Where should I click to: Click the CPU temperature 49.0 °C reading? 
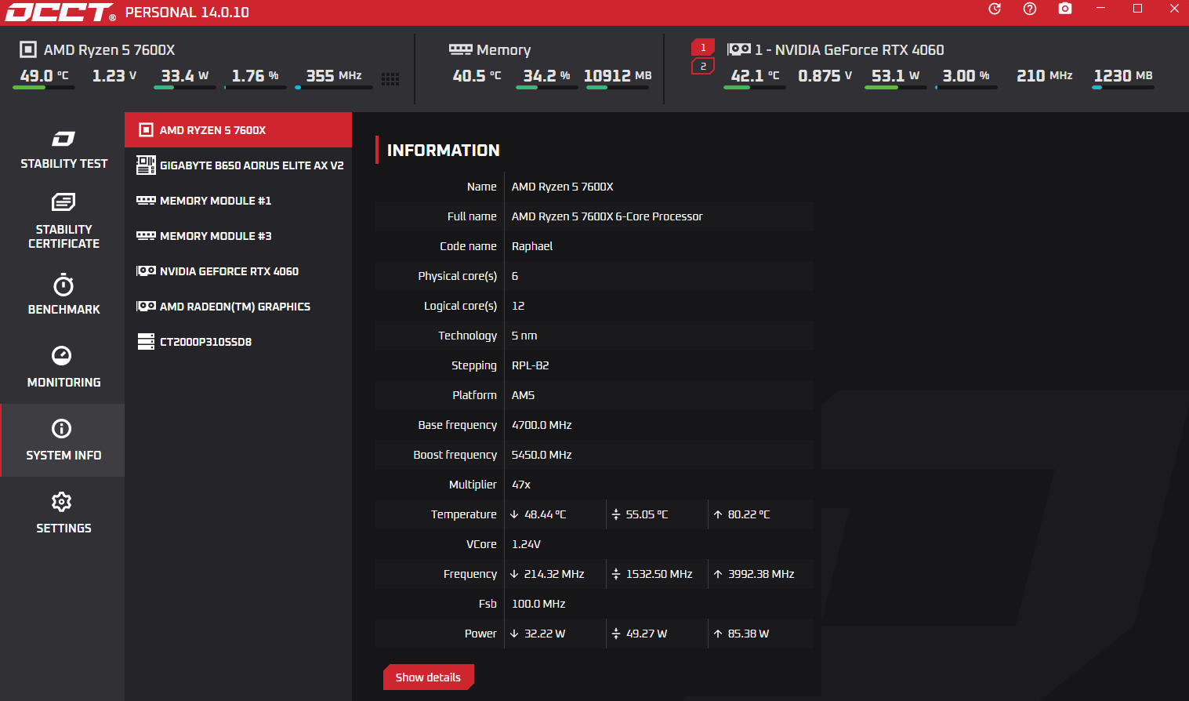[44, 76]
